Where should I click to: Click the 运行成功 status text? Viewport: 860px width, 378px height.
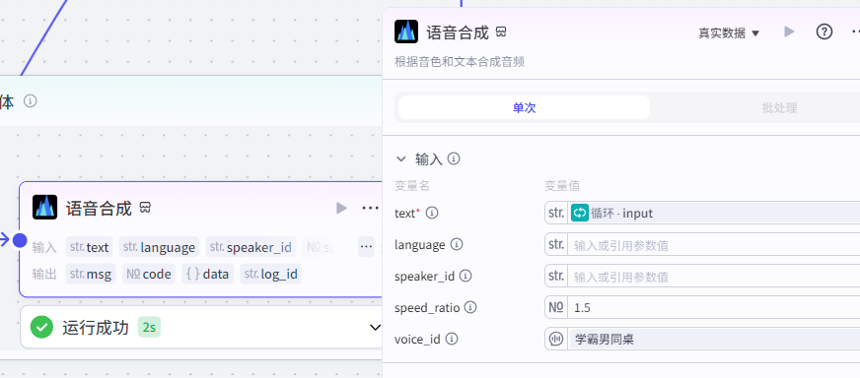[96, 327]
